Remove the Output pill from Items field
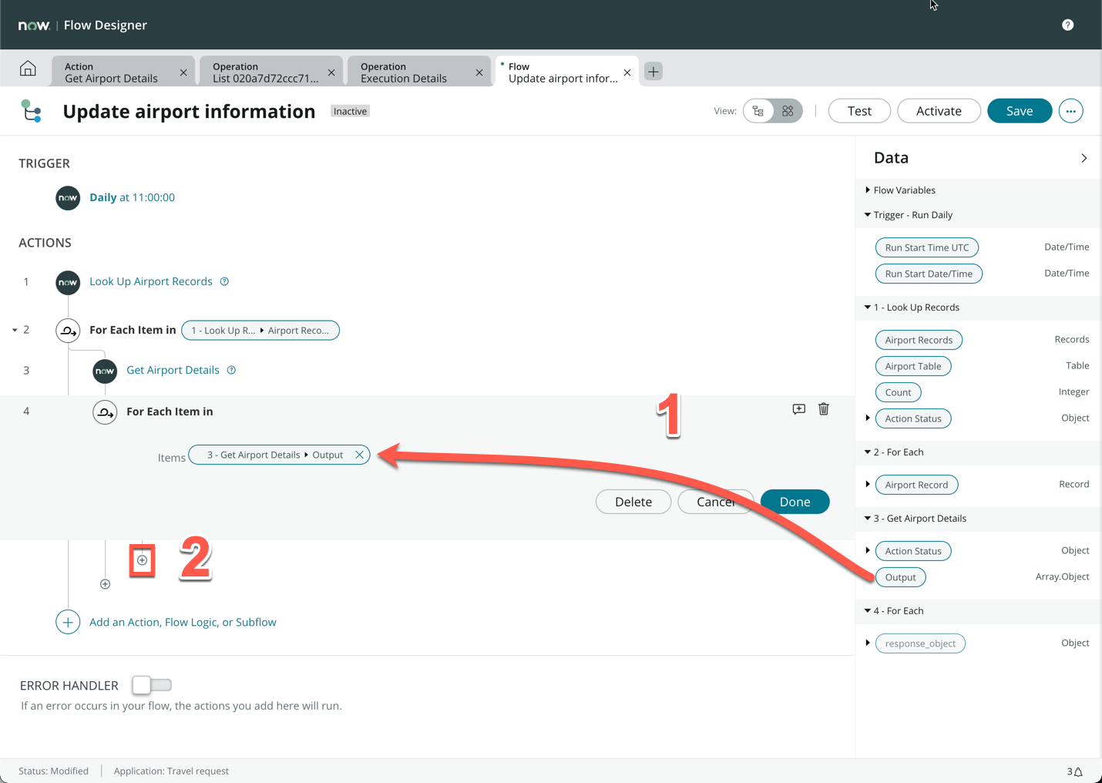 (x=359, y=455)
